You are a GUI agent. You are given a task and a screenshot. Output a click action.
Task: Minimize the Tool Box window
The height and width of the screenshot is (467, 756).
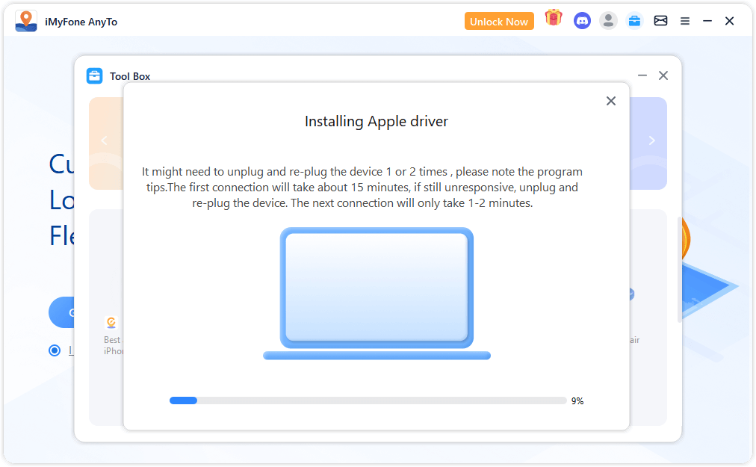click(x=642, y=75)
